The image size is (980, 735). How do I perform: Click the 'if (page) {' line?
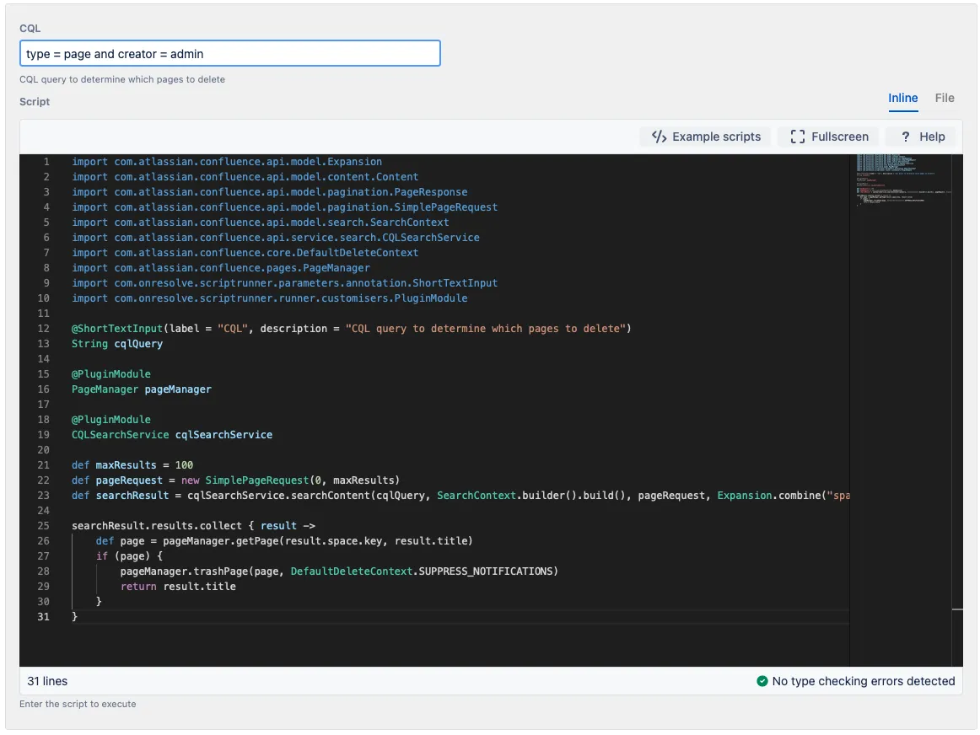coord(129,555)
